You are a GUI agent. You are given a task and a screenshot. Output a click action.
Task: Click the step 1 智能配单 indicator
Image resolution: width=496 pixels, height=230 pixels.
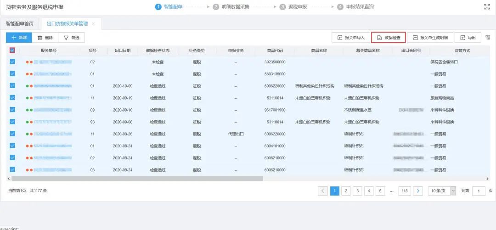(169, 6)
